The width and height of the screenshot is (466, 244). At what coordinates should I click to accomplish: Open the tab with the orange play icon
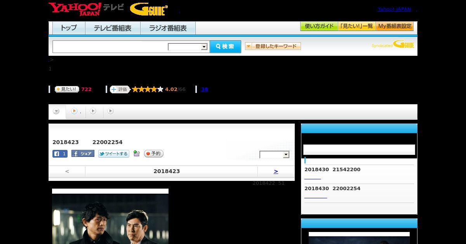click(76, 111)
